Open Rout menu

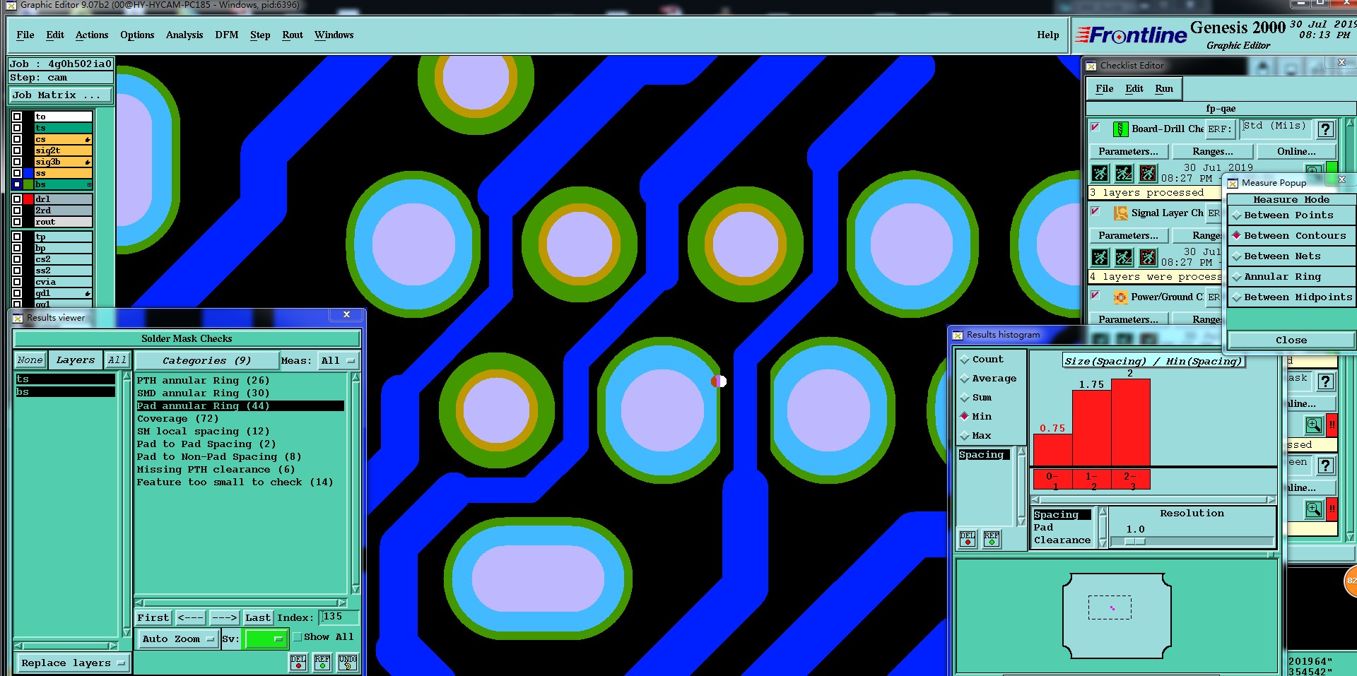tap(293, 35)
